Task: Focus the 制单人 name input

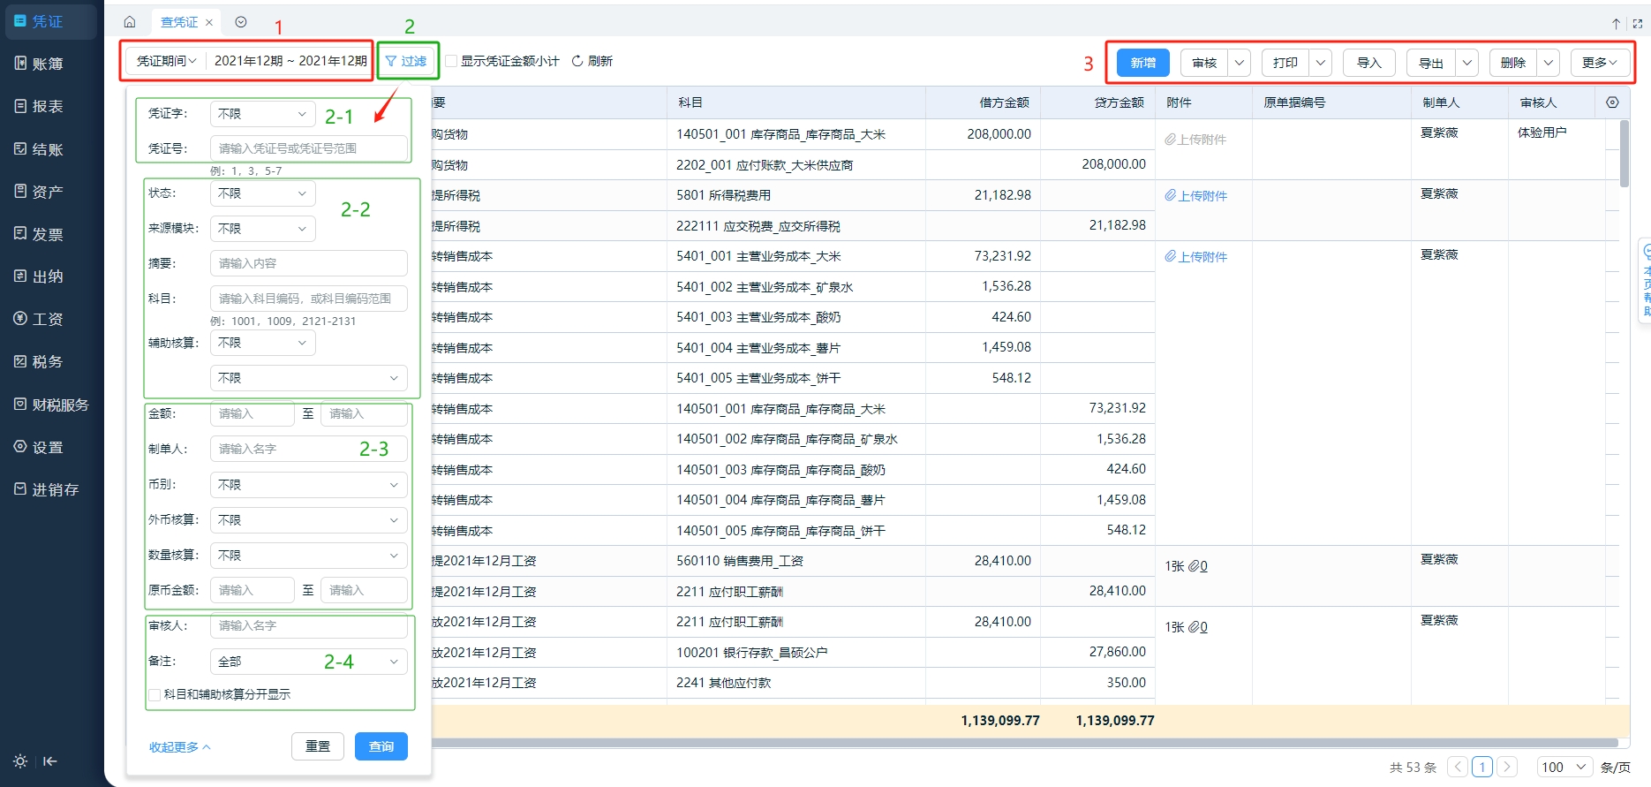Action: click(x=308, y=449)
